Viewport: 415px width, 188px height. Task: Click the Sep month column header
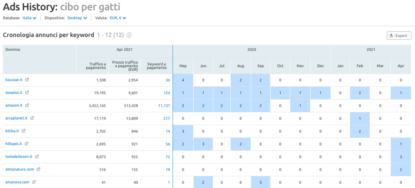point(261,66)
